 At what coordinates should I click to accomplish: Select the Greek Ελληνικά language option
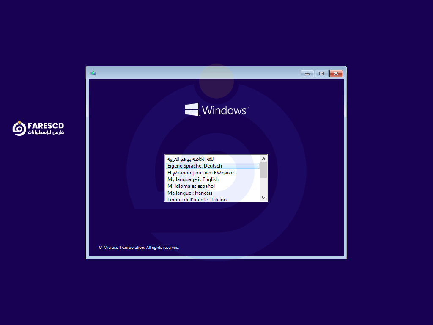(x=213, y=173)
